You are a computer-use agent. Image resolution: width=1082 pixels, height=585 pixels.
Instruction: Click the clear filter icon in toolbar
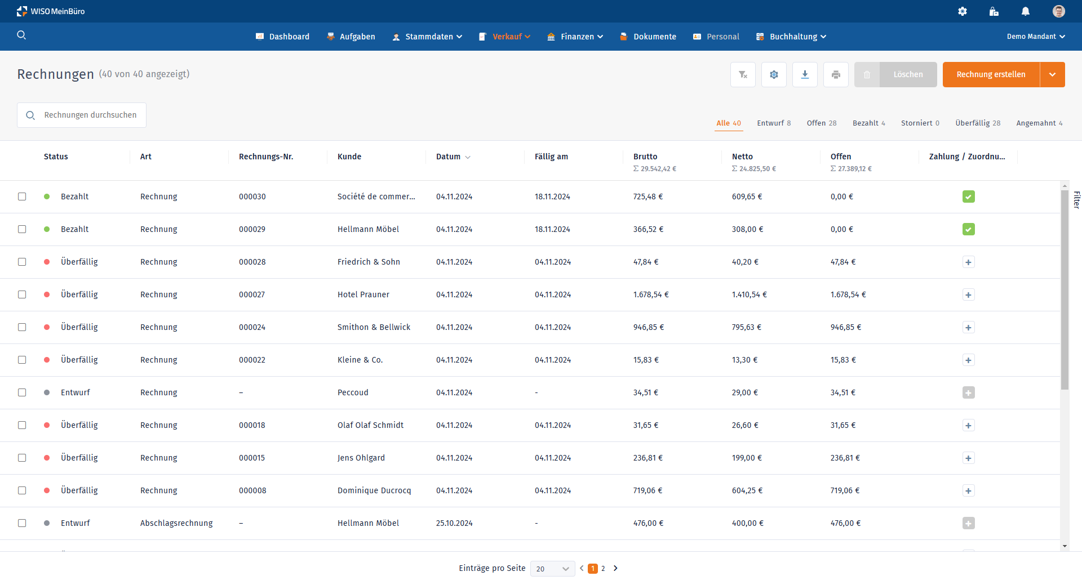[743, 74]
